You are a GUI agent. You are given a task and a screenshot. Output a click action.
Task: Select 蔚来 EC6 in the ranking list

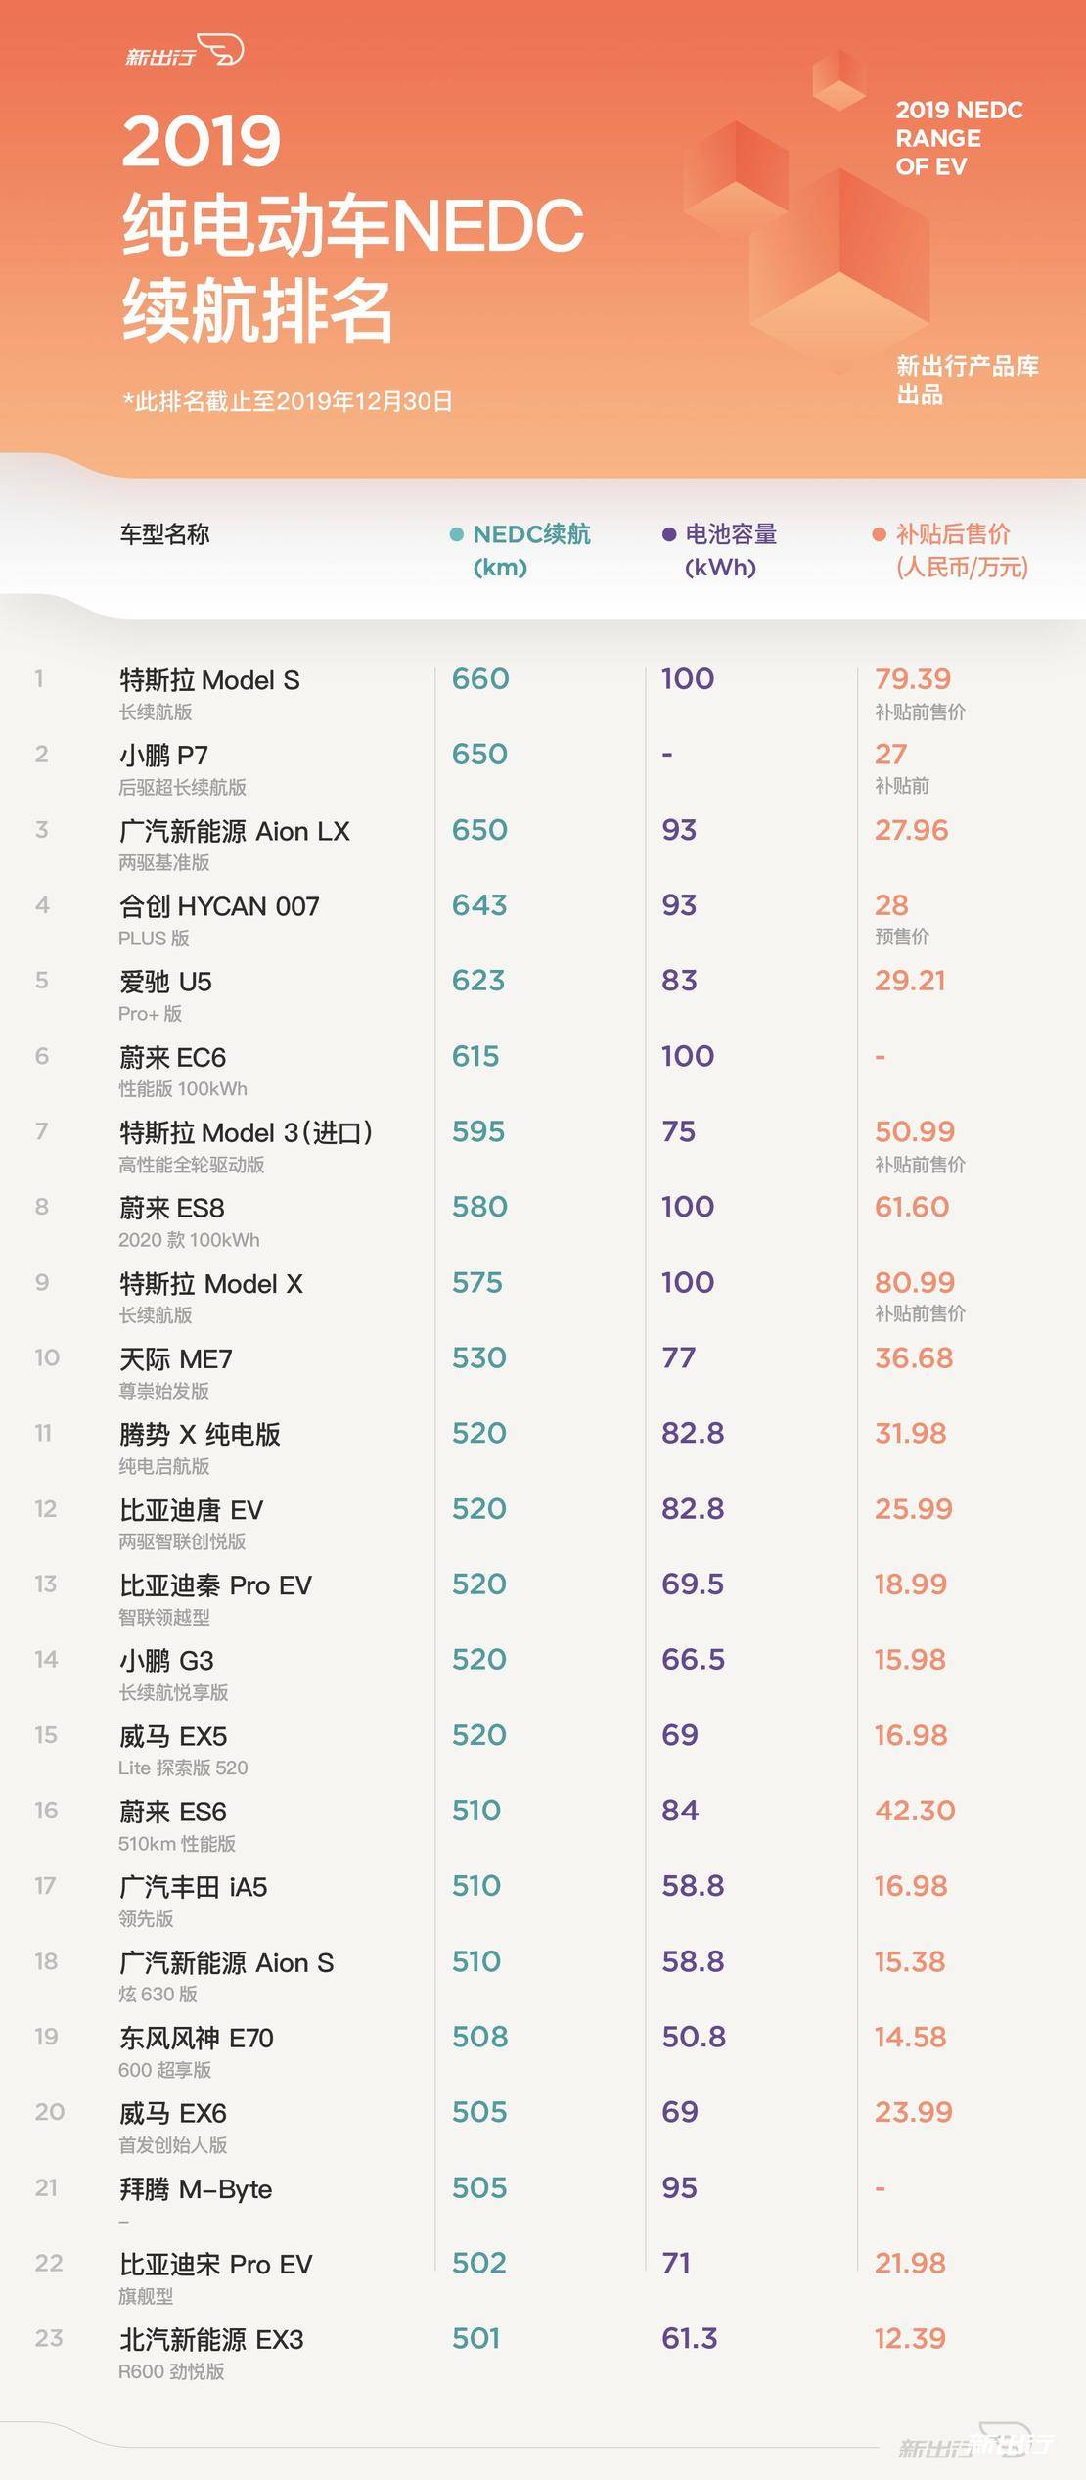click(x=172, y=1057)
